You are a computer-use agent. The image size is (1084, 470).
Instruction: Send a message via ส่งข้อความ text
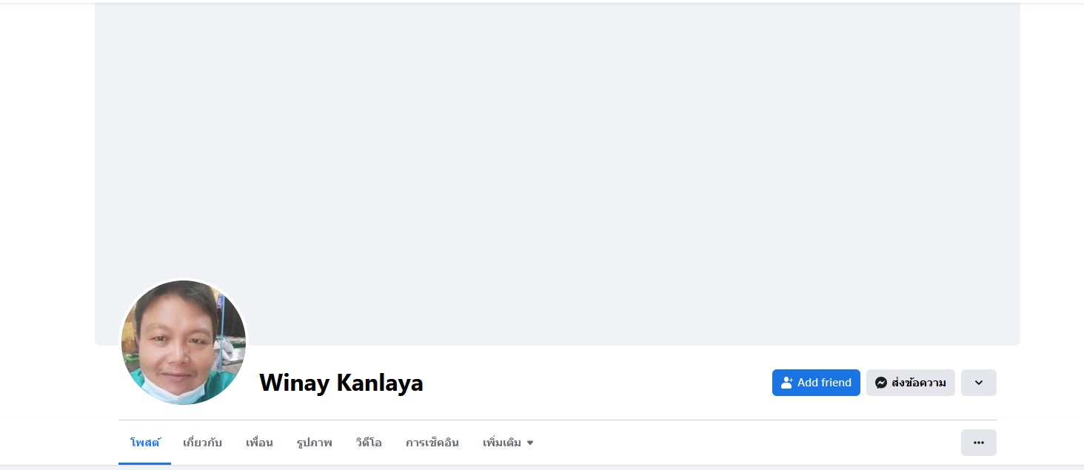919,383
